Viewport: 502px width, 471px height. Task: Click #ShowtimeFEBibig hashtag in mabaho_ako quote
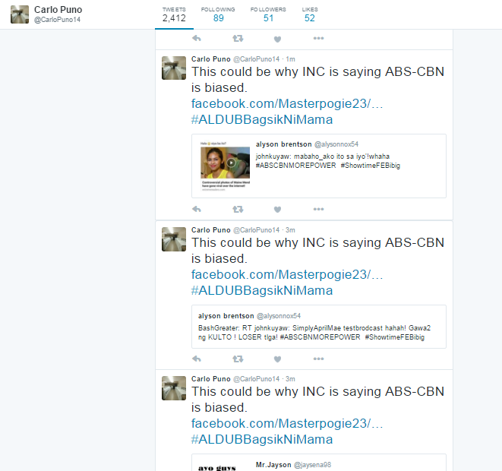[x=371, y=166]
